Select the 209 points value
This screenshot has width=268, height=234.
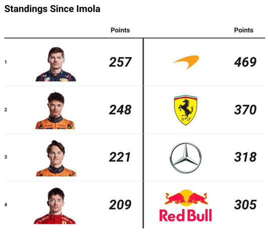(x=120, y=204)
